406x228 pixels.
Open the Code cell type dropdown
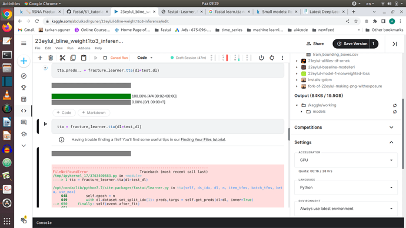pos(145,58)
